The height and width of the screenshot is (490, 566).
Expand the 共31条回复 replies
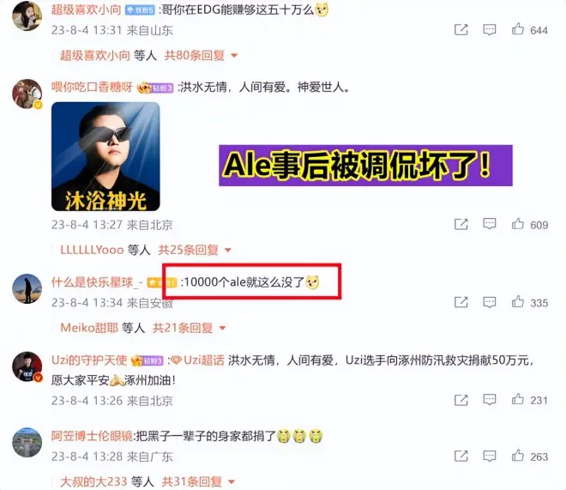[198, 481]
